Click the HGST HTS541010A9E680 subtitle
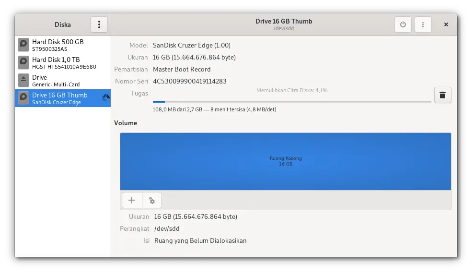 click(64, 67)
